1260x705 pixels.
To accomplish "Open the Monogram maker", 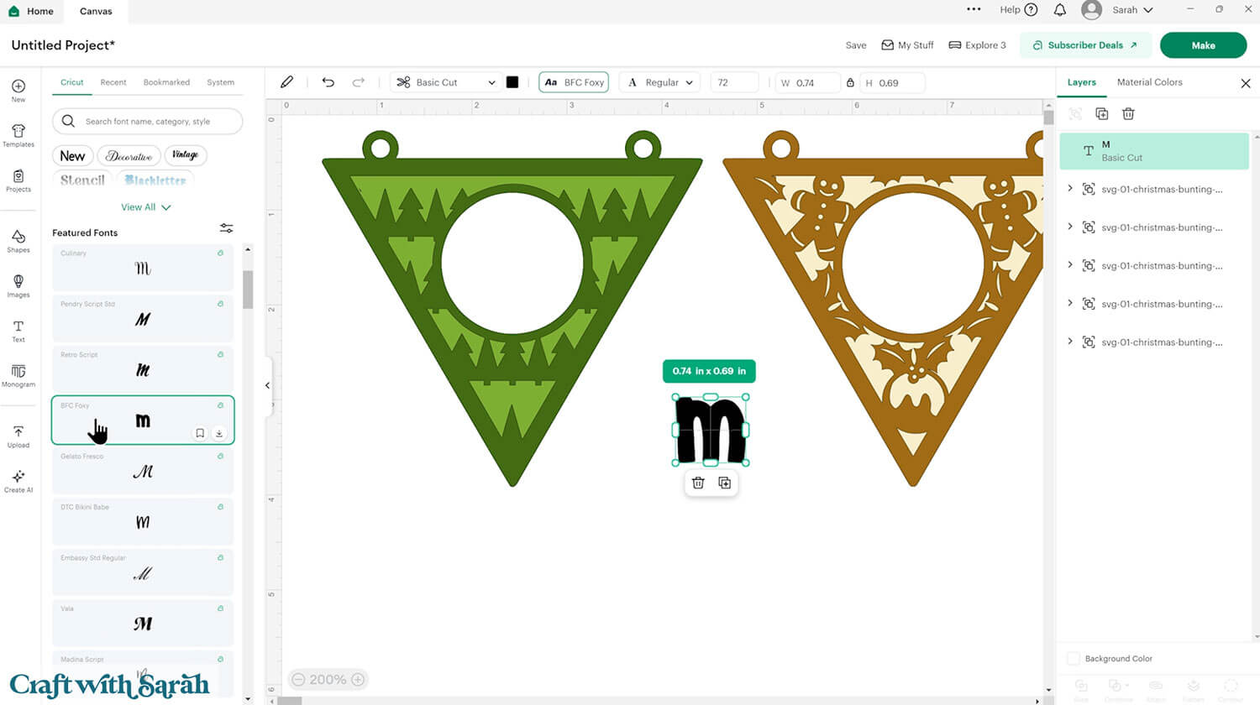I will click(x=18, y=376).
